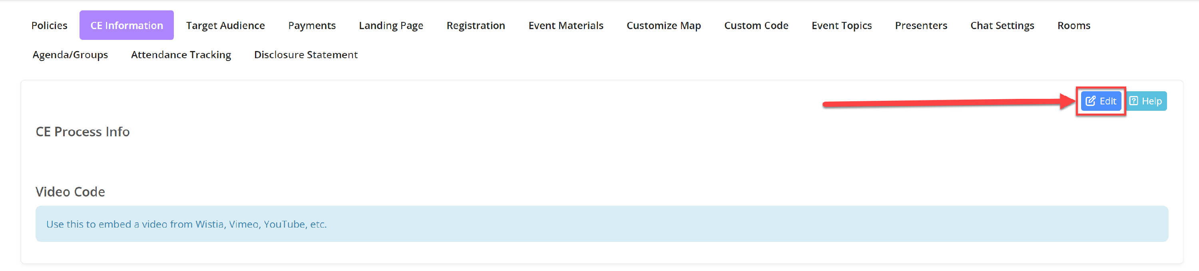Go to the Landing Page tab

click(x=391, y=26)
